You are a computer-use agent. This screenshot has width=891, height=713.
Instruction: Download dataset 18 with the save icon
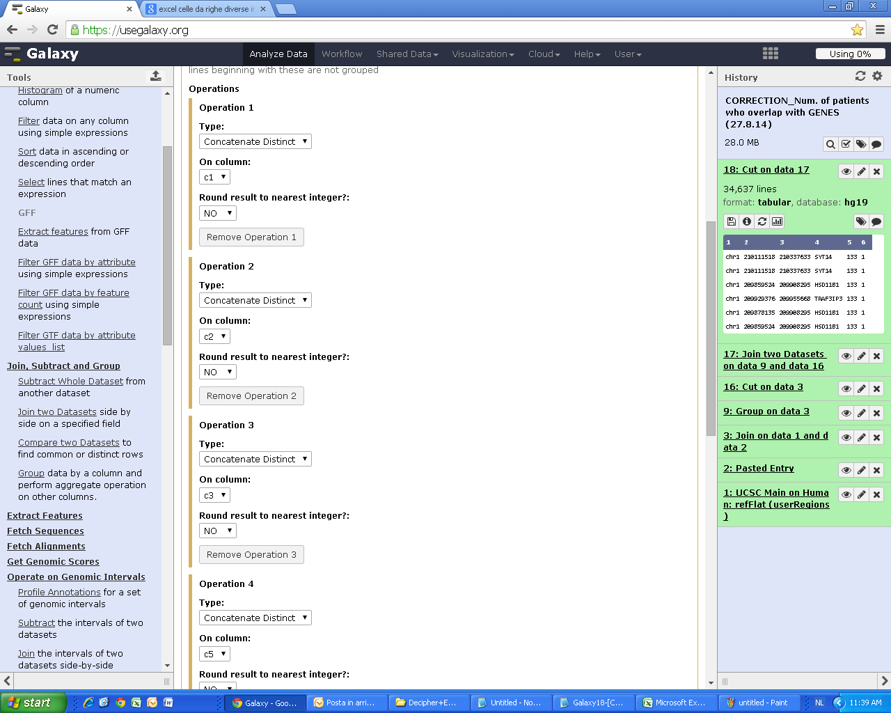[x=732, y=221]
